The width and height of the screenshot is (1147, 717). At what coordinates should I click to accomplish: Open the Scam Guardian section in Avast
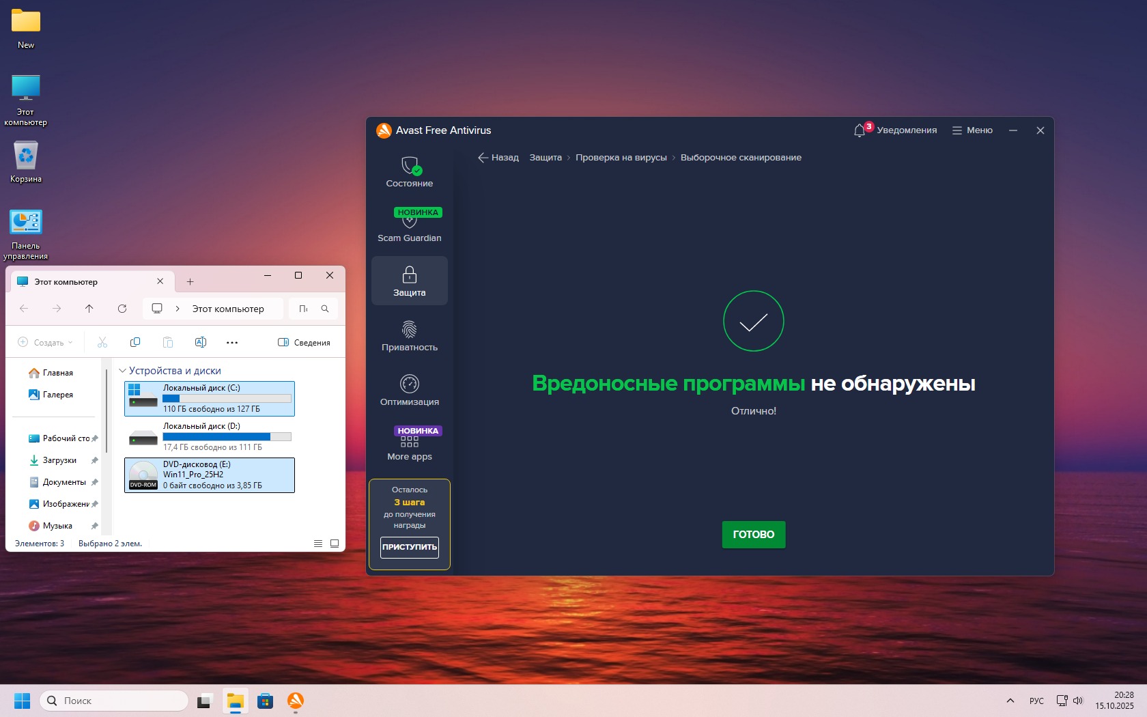(409, 225)
